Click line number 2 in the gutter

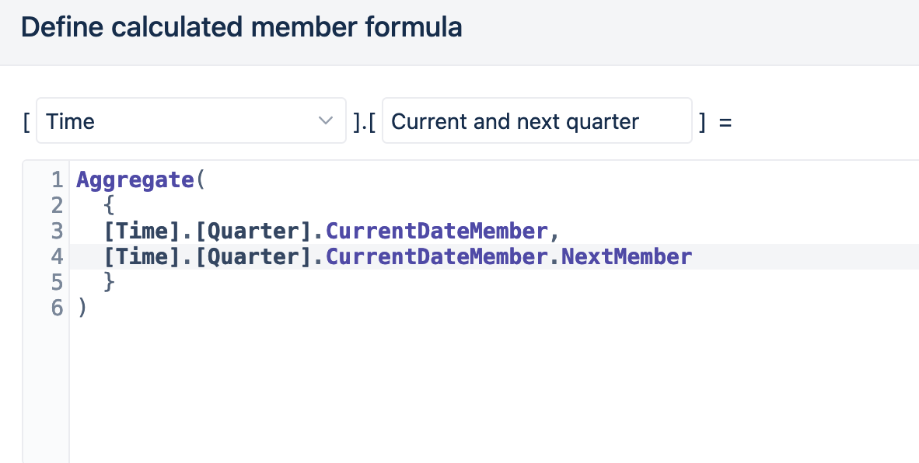click(57, 205)
